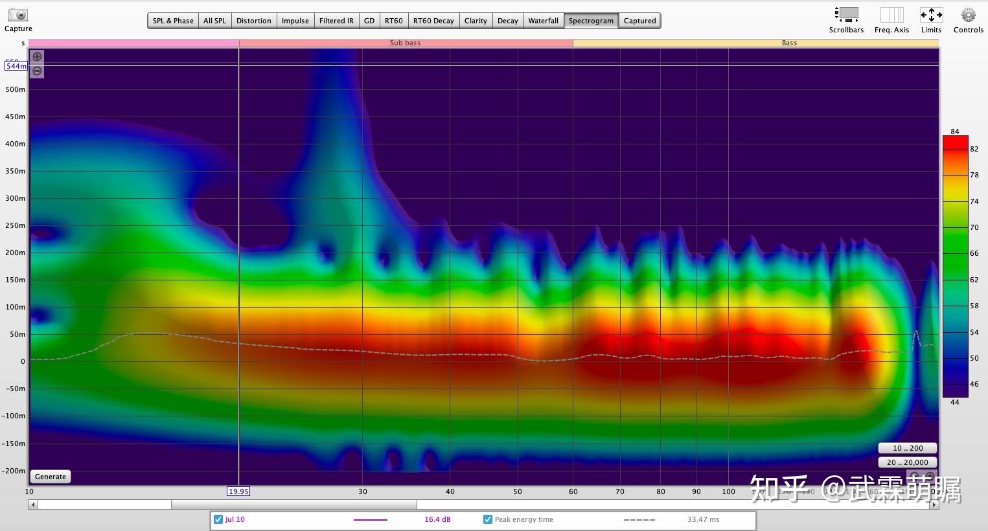Set range with 10 .. 200 button
This screenshot has height=531, width=988.
(x=908, y=448)
